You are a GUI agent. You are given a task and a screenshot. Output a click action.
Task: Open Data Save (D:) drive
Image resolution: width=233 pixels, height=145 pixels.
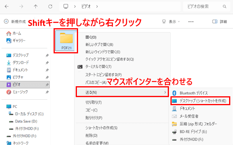tap(23, 121)
